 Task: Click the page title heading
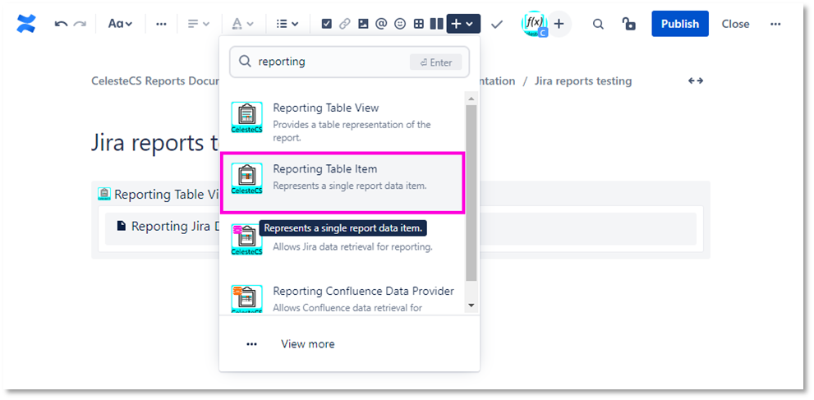point(155,142)
